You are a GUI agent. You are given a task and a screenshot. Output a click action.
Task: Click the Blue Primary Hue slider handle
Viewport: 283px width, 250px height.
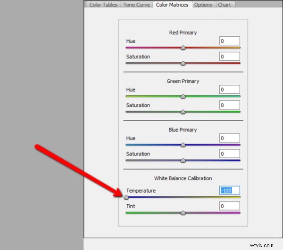183,145
